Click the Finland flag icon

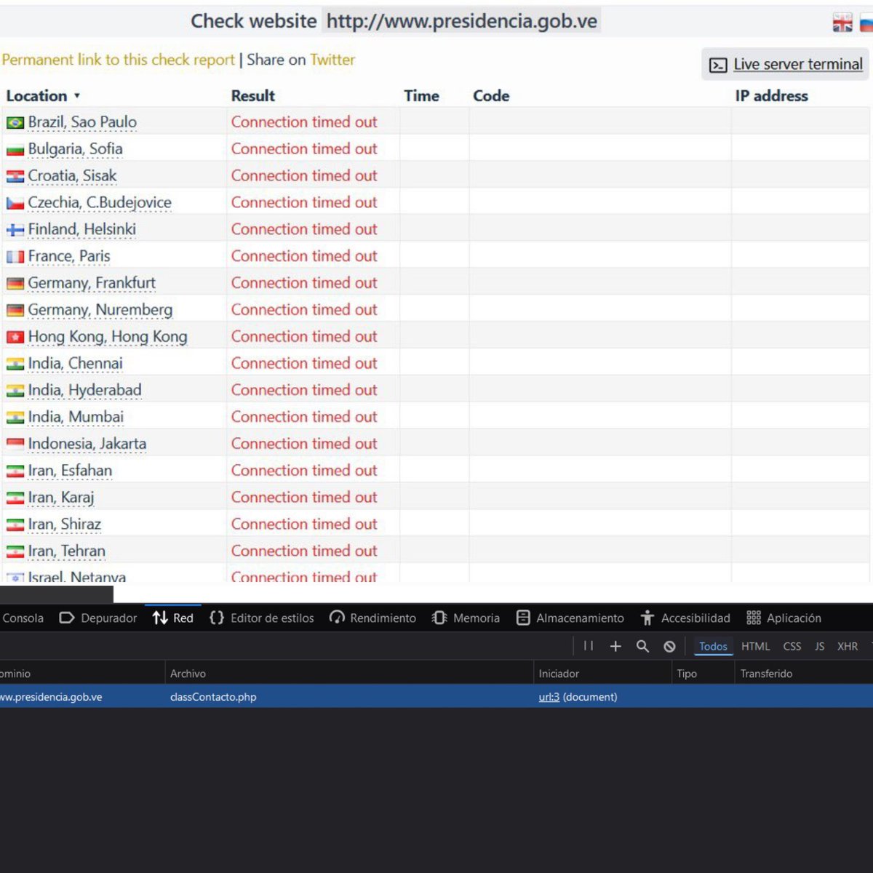(x=15, y=231)
